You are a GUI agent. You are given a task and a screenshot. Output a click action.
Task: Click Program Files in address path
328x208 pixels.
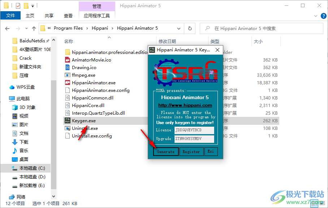pos(68,28)
